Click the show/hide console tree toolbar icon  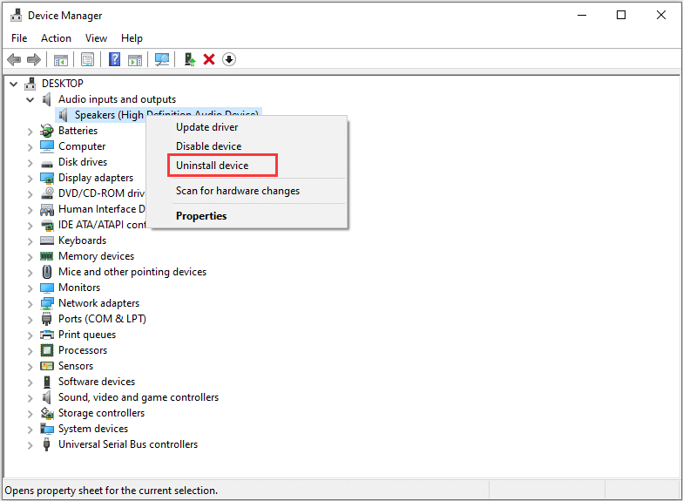click(x=60, y=59)
